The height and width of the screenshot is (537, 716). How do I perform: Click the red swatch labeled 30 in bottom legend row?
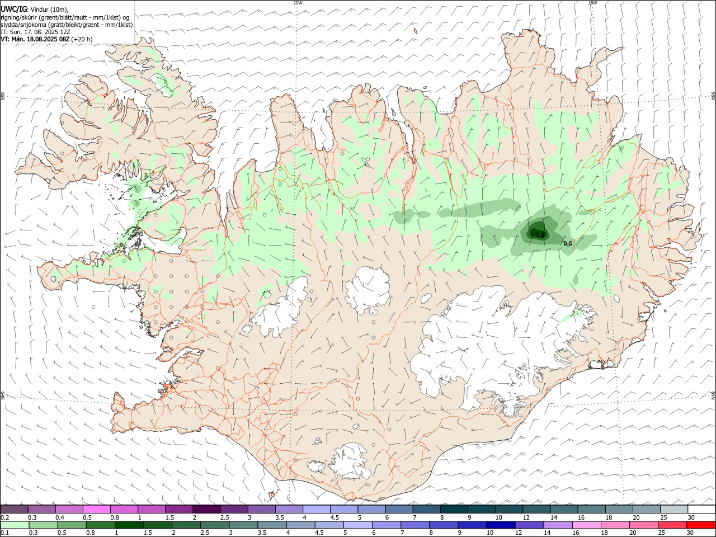coord(701,525)
